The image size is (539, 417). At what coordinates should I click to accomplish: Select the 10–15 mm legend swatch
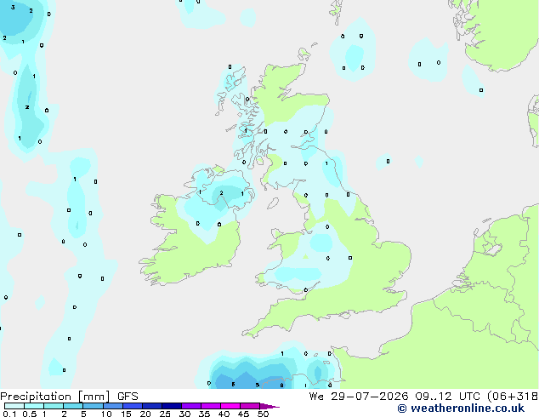pyautogui.click(x=113, y=406)
